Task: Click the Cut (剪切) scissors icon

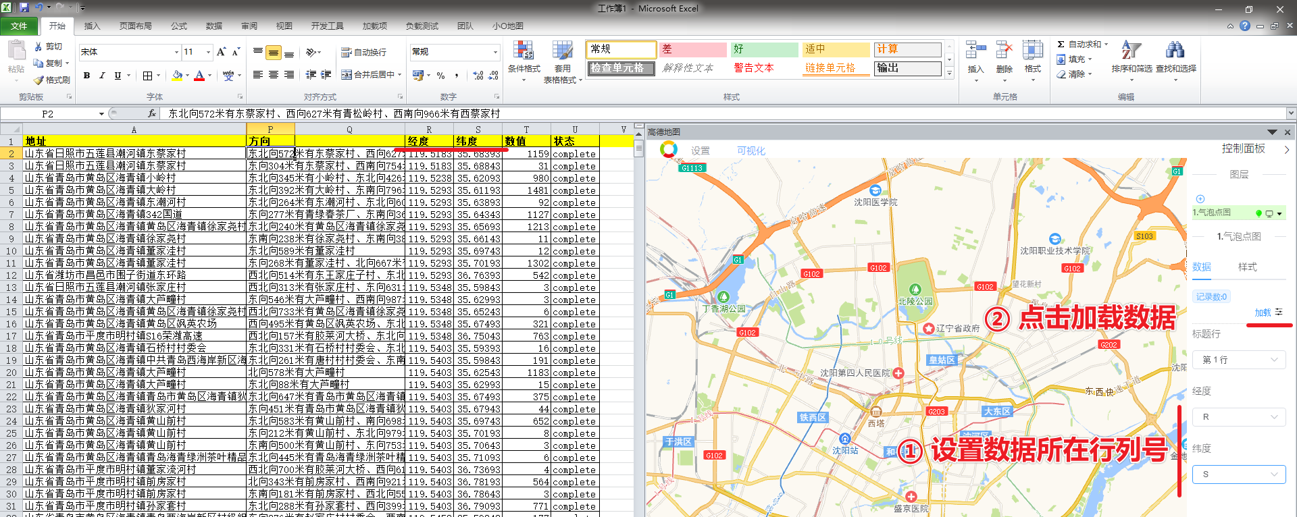Action: point(39,47)
